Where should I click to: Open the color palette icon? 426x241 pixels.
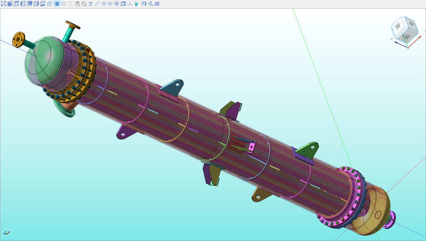pos(144,4)
